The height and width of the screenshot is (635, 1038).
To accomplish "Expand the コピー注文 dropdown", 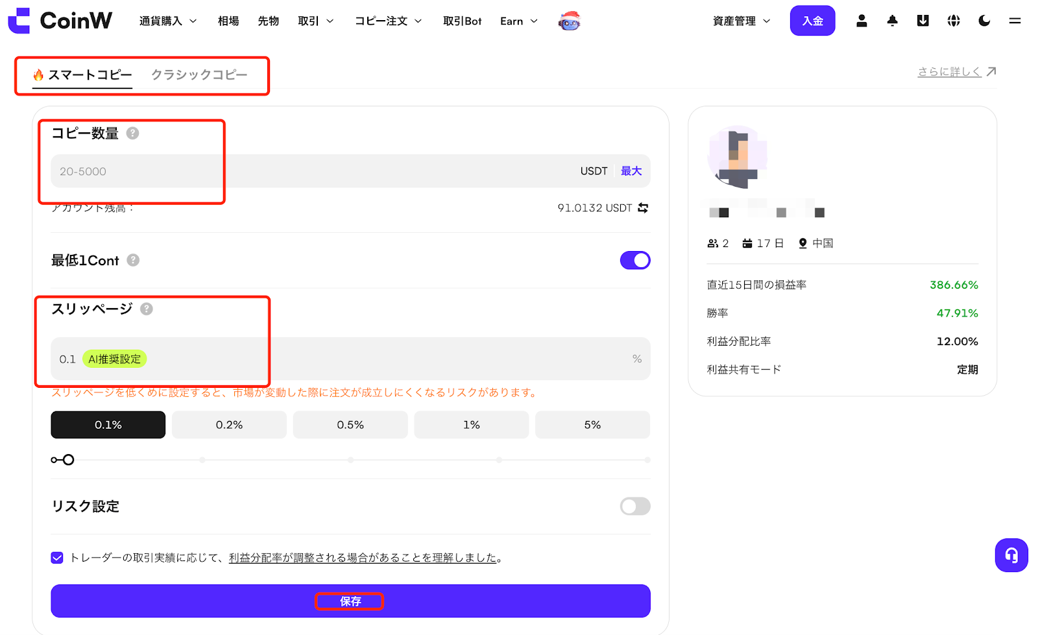I will 388,21.
